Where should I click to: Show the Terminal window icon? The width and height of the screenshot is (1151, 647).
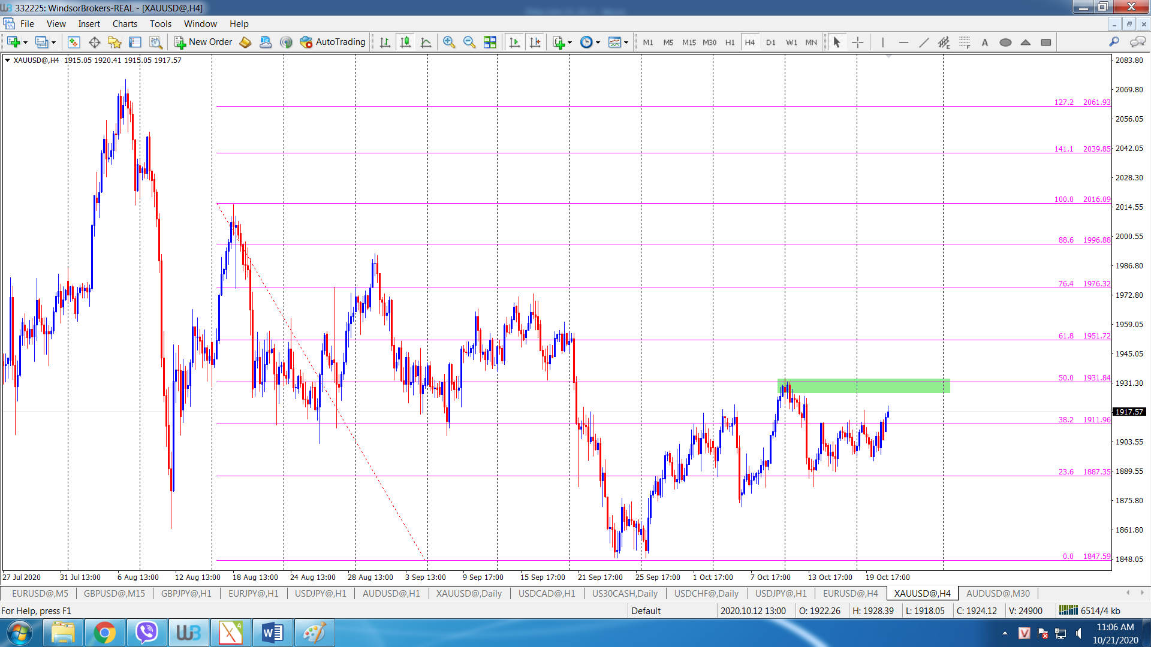[x=135, y=42]
